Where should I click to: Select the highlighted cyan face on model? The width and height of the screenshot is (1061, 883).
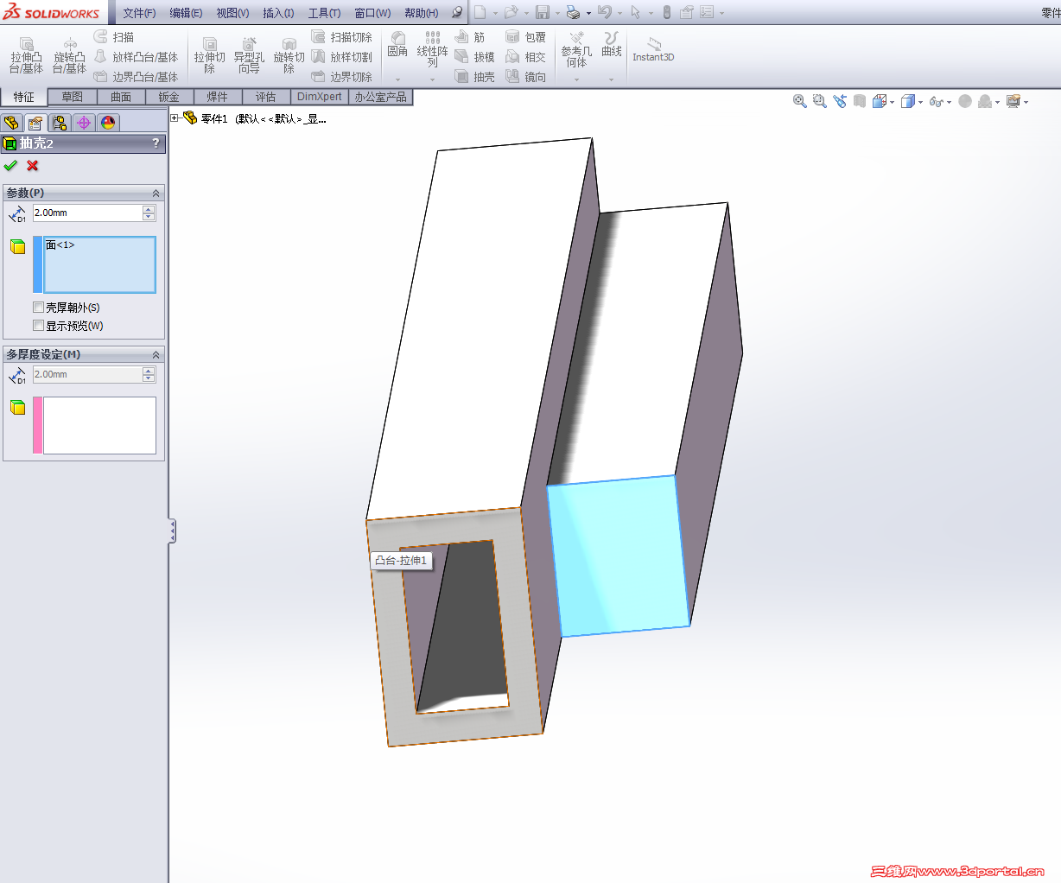click(x=618, y=556)
